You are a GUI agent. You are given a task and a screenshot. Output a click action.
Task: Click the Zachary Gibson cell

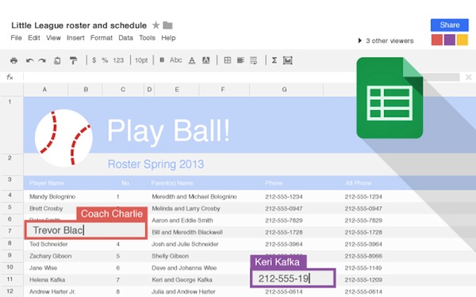(51, 256)
